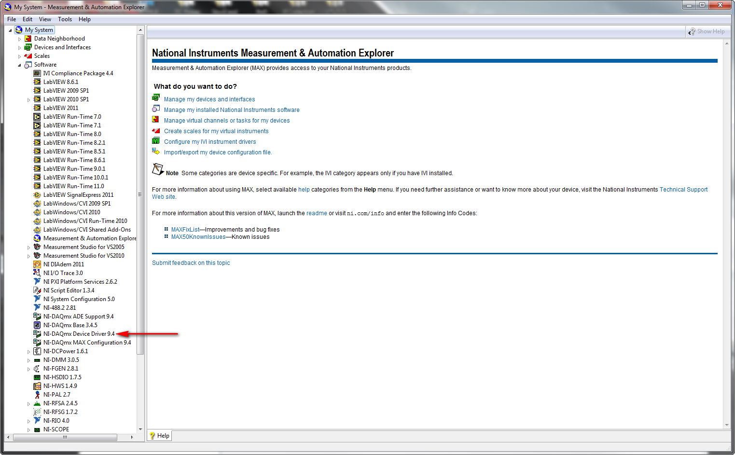Click the tree panel horizontal scrollbar thumb

point(65,437)
